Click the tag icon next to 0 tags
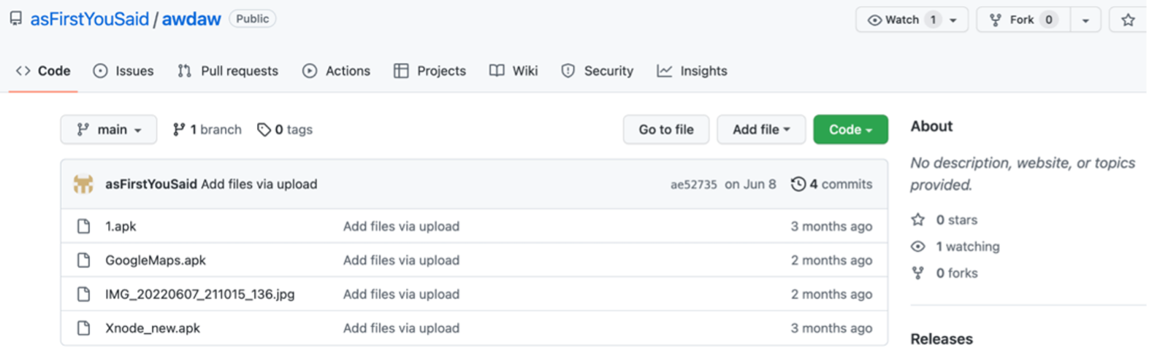 264,130
